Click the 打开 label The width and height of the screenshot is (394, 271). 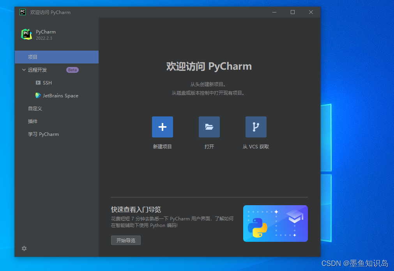(x=209, y=147)
